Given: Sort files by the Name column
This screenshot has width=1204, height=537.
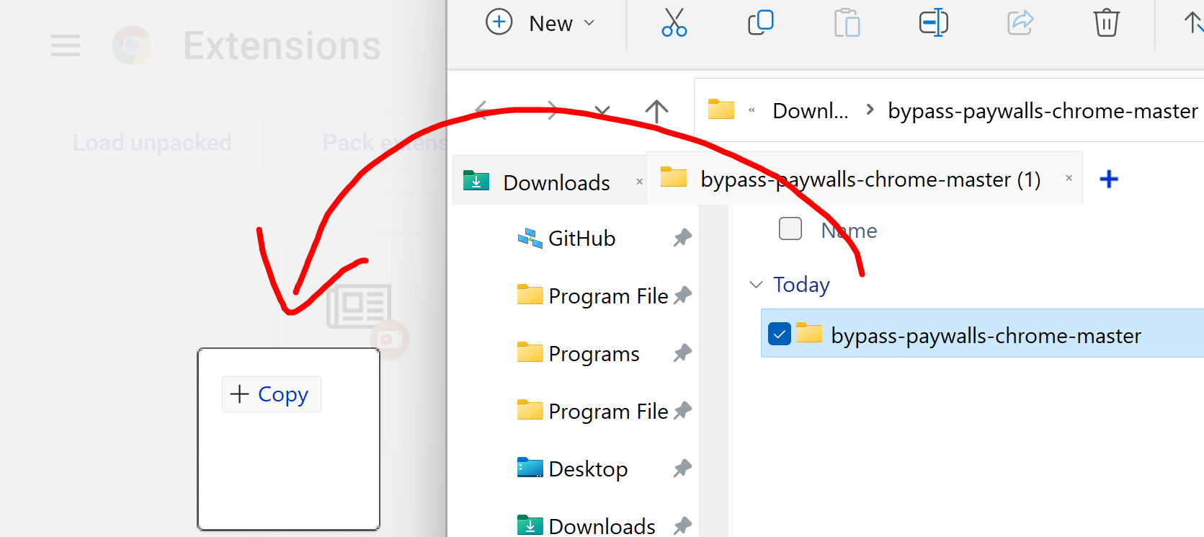Looking at the screenshot, I should 849,231.
